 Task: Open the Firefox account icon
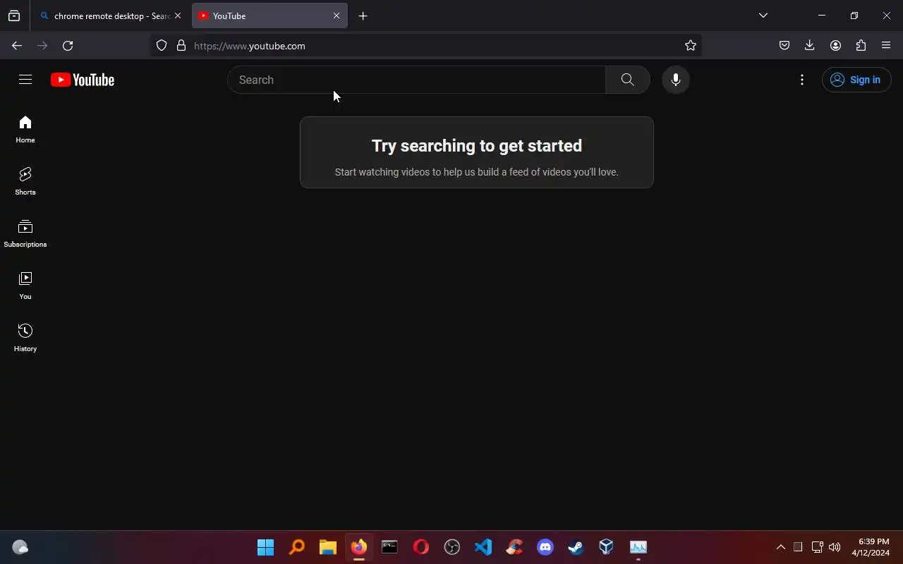(x=835, y=46)
